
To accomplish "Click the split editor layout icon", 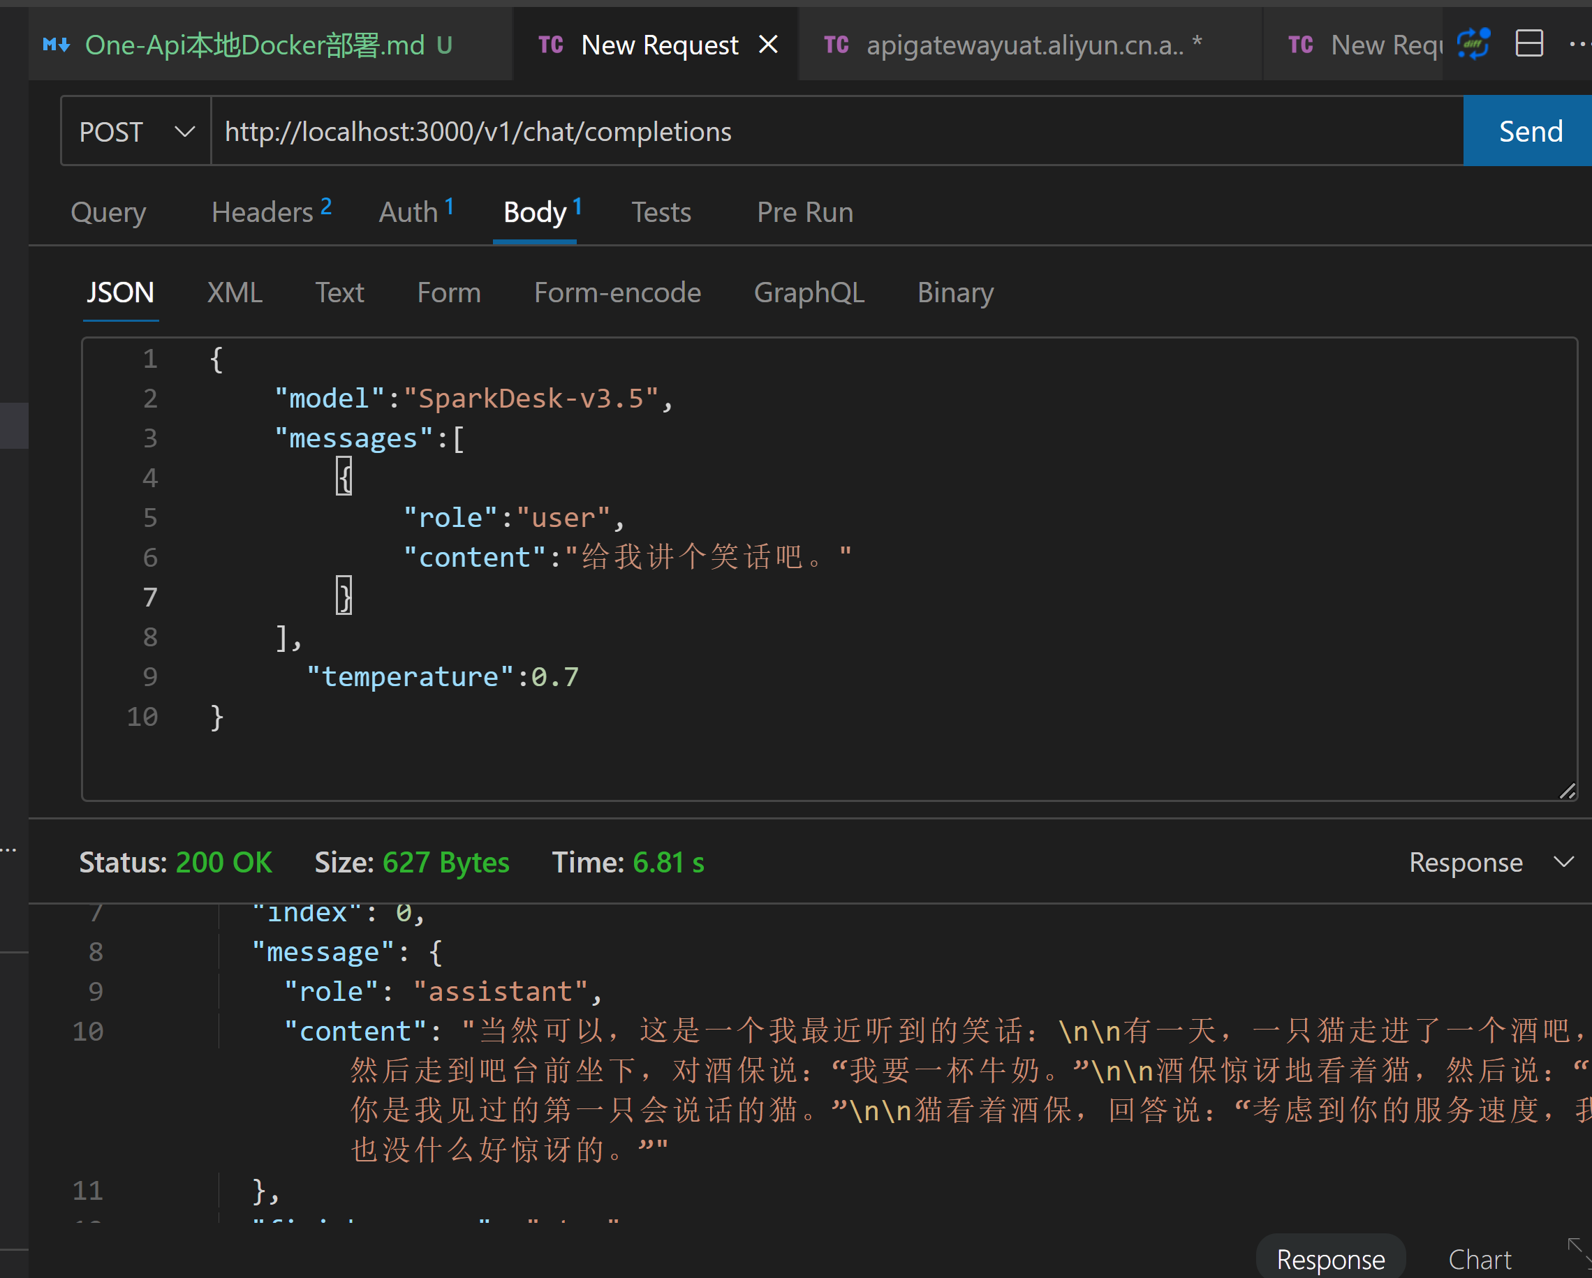I will point(1528,44).
